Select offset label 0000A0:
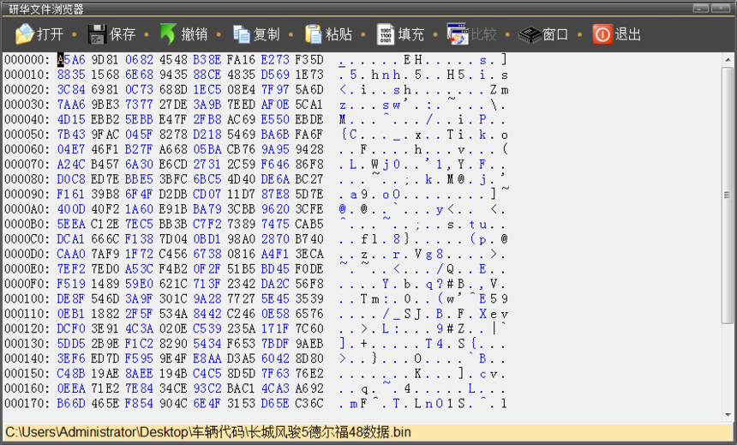The height and width of the screenshot is (445, 737). [x=27, y=209]
